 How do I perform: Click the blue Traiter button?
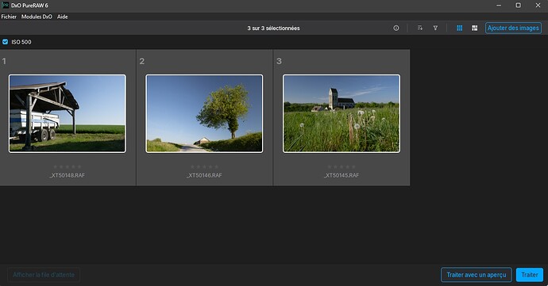[x=530, y=275]
